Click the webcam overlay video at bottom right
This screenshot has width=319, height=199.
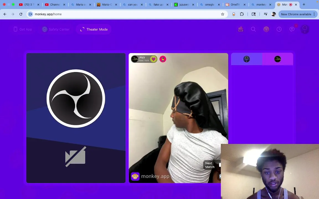tap(270, 172)
